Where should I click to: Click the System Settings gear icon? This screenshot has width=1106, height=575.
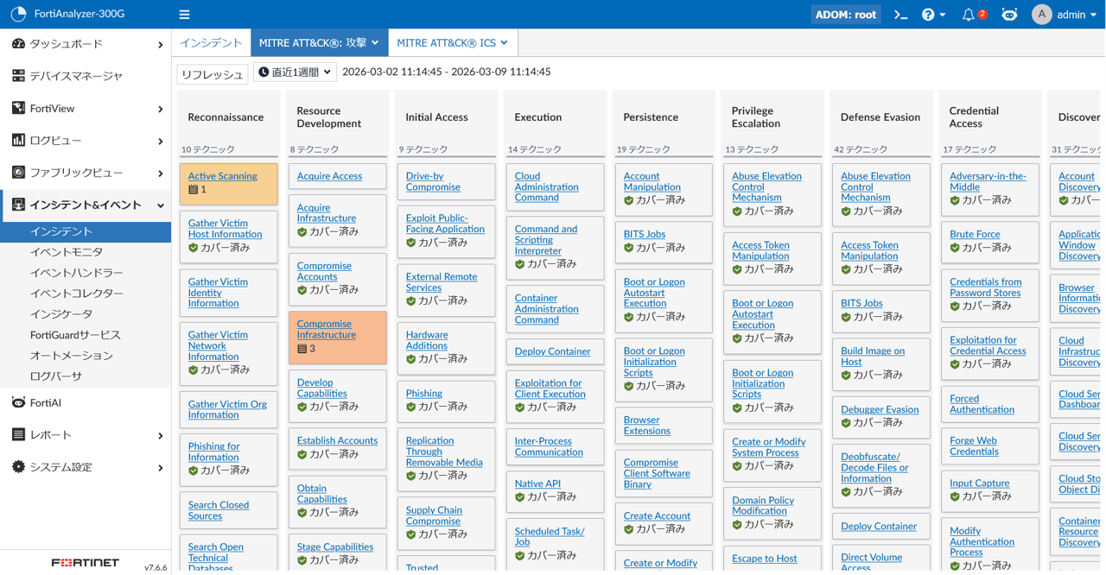pyautogui.click(x=18, y=467)
